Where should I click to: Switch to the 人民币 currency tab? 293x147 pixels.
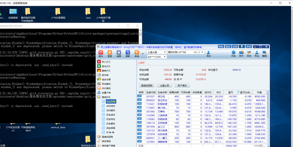click(141, 63)
